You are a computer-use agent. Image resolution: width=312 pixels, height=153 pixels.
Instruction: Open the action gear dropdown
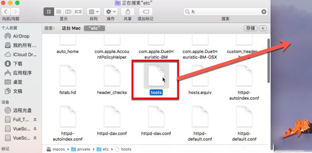(111, 12)
